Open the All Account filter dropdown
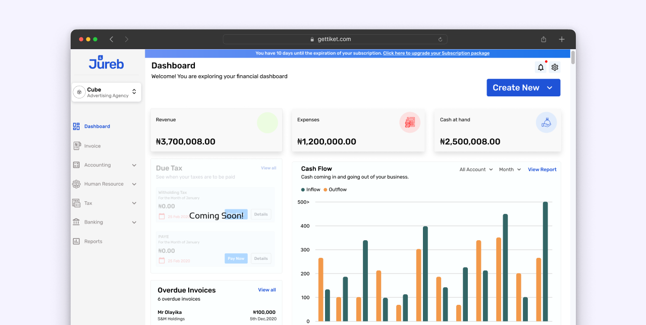646x325 pixels. tap(476, 170)
